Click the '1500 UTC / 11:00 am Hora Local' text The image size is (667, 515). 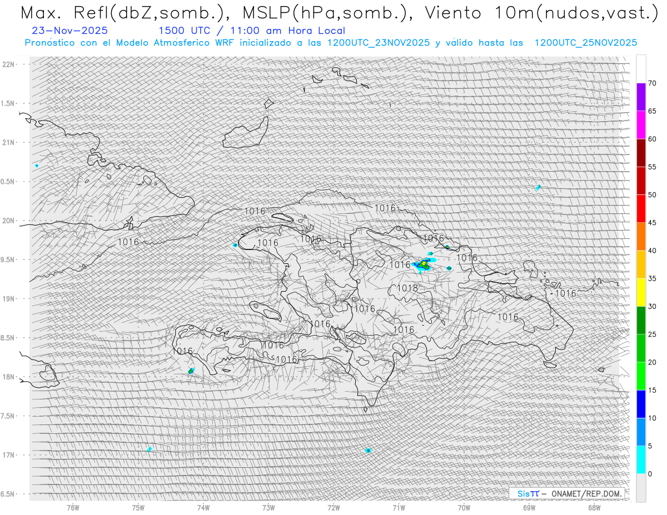tap(252, 31)
